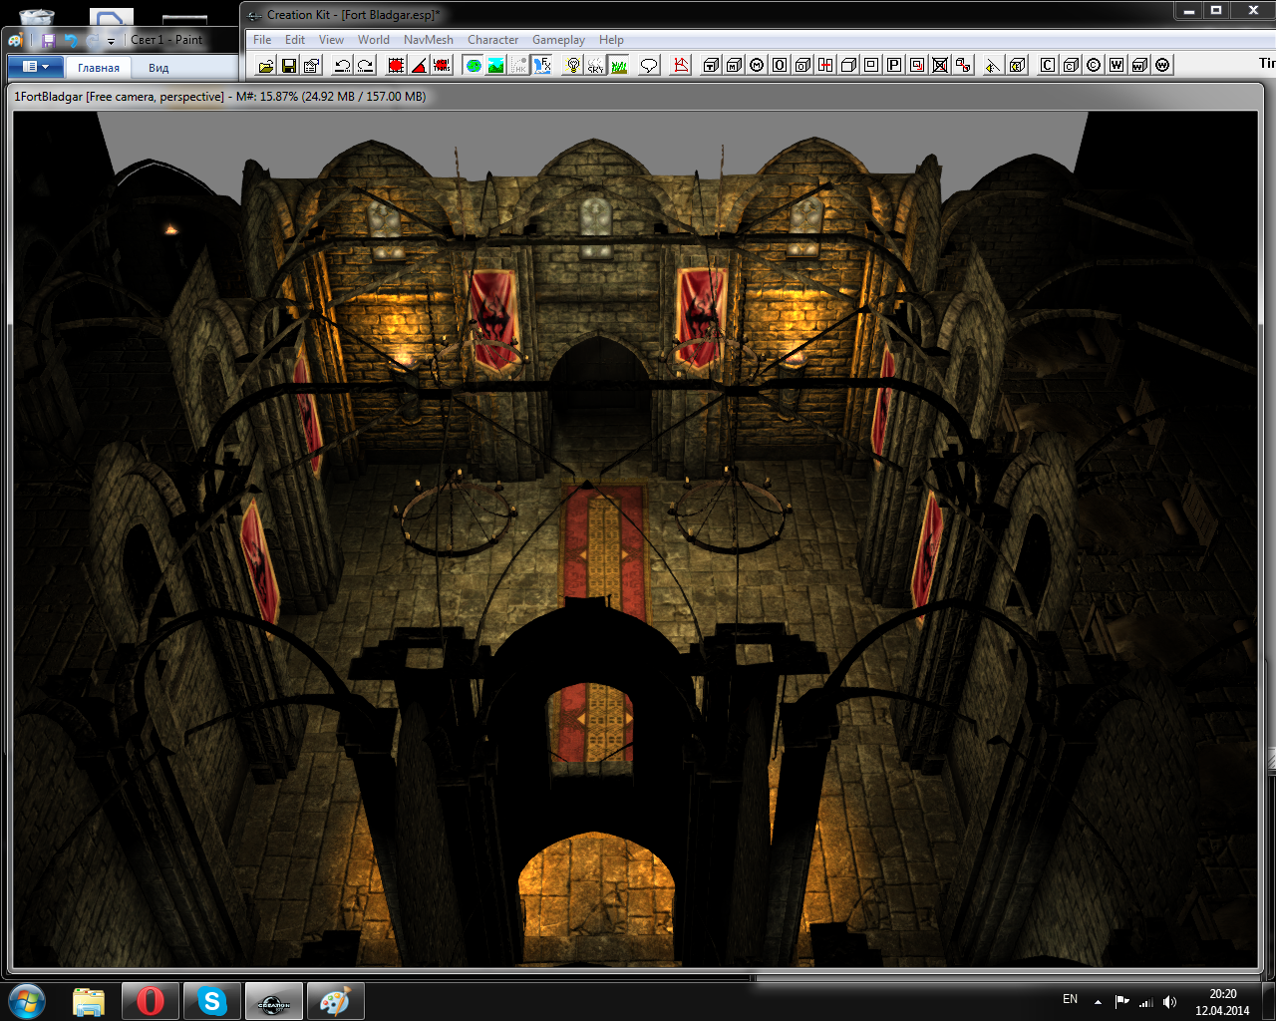
Task: Save the plugin with the floppy disk icon
Action: (x=288, y=66)
